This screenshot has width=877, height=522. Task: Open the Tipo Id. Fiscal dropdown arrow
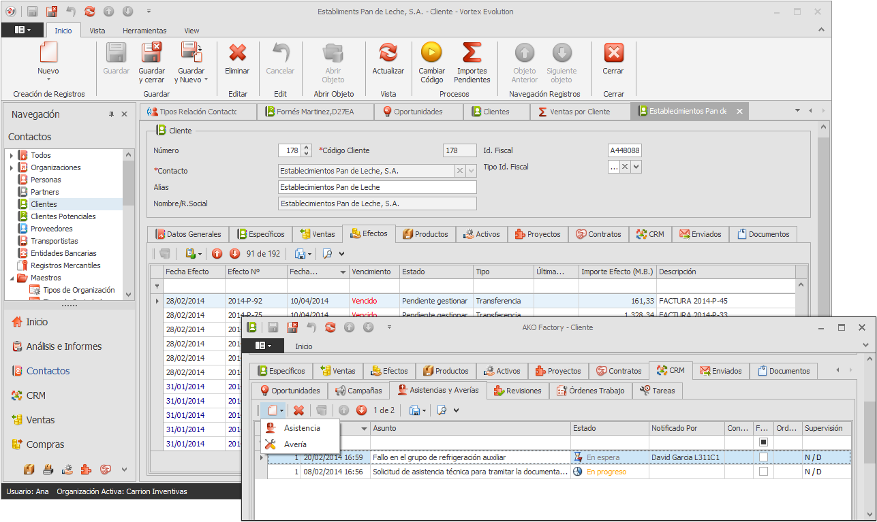click(636, 167)
